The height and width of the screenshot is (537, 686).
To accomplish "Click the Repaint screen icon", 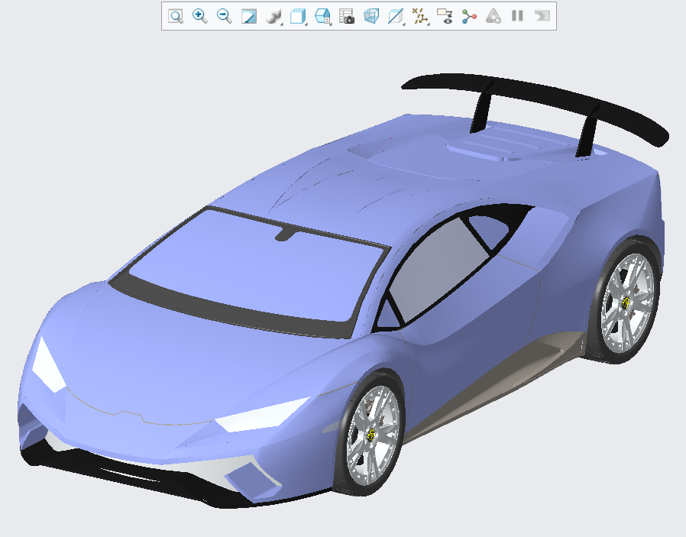I will pos(249,17).
